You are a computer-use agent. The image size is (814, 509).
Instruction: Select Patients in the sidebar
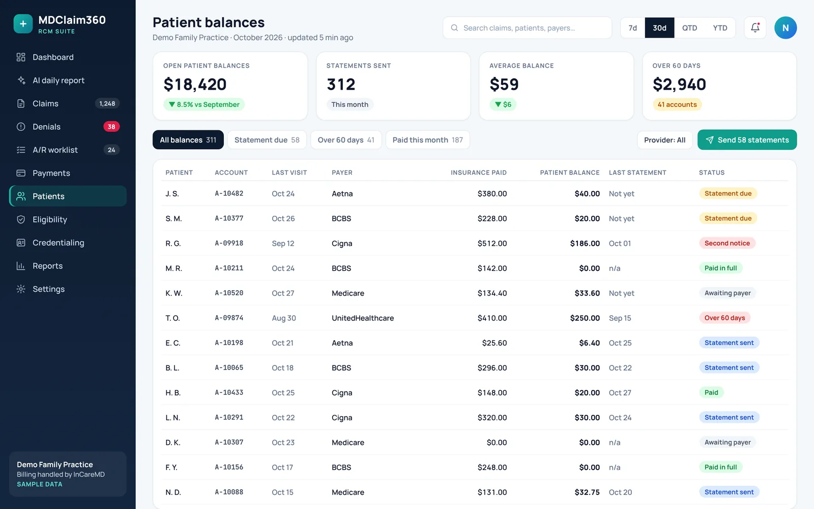pos(68,196)
